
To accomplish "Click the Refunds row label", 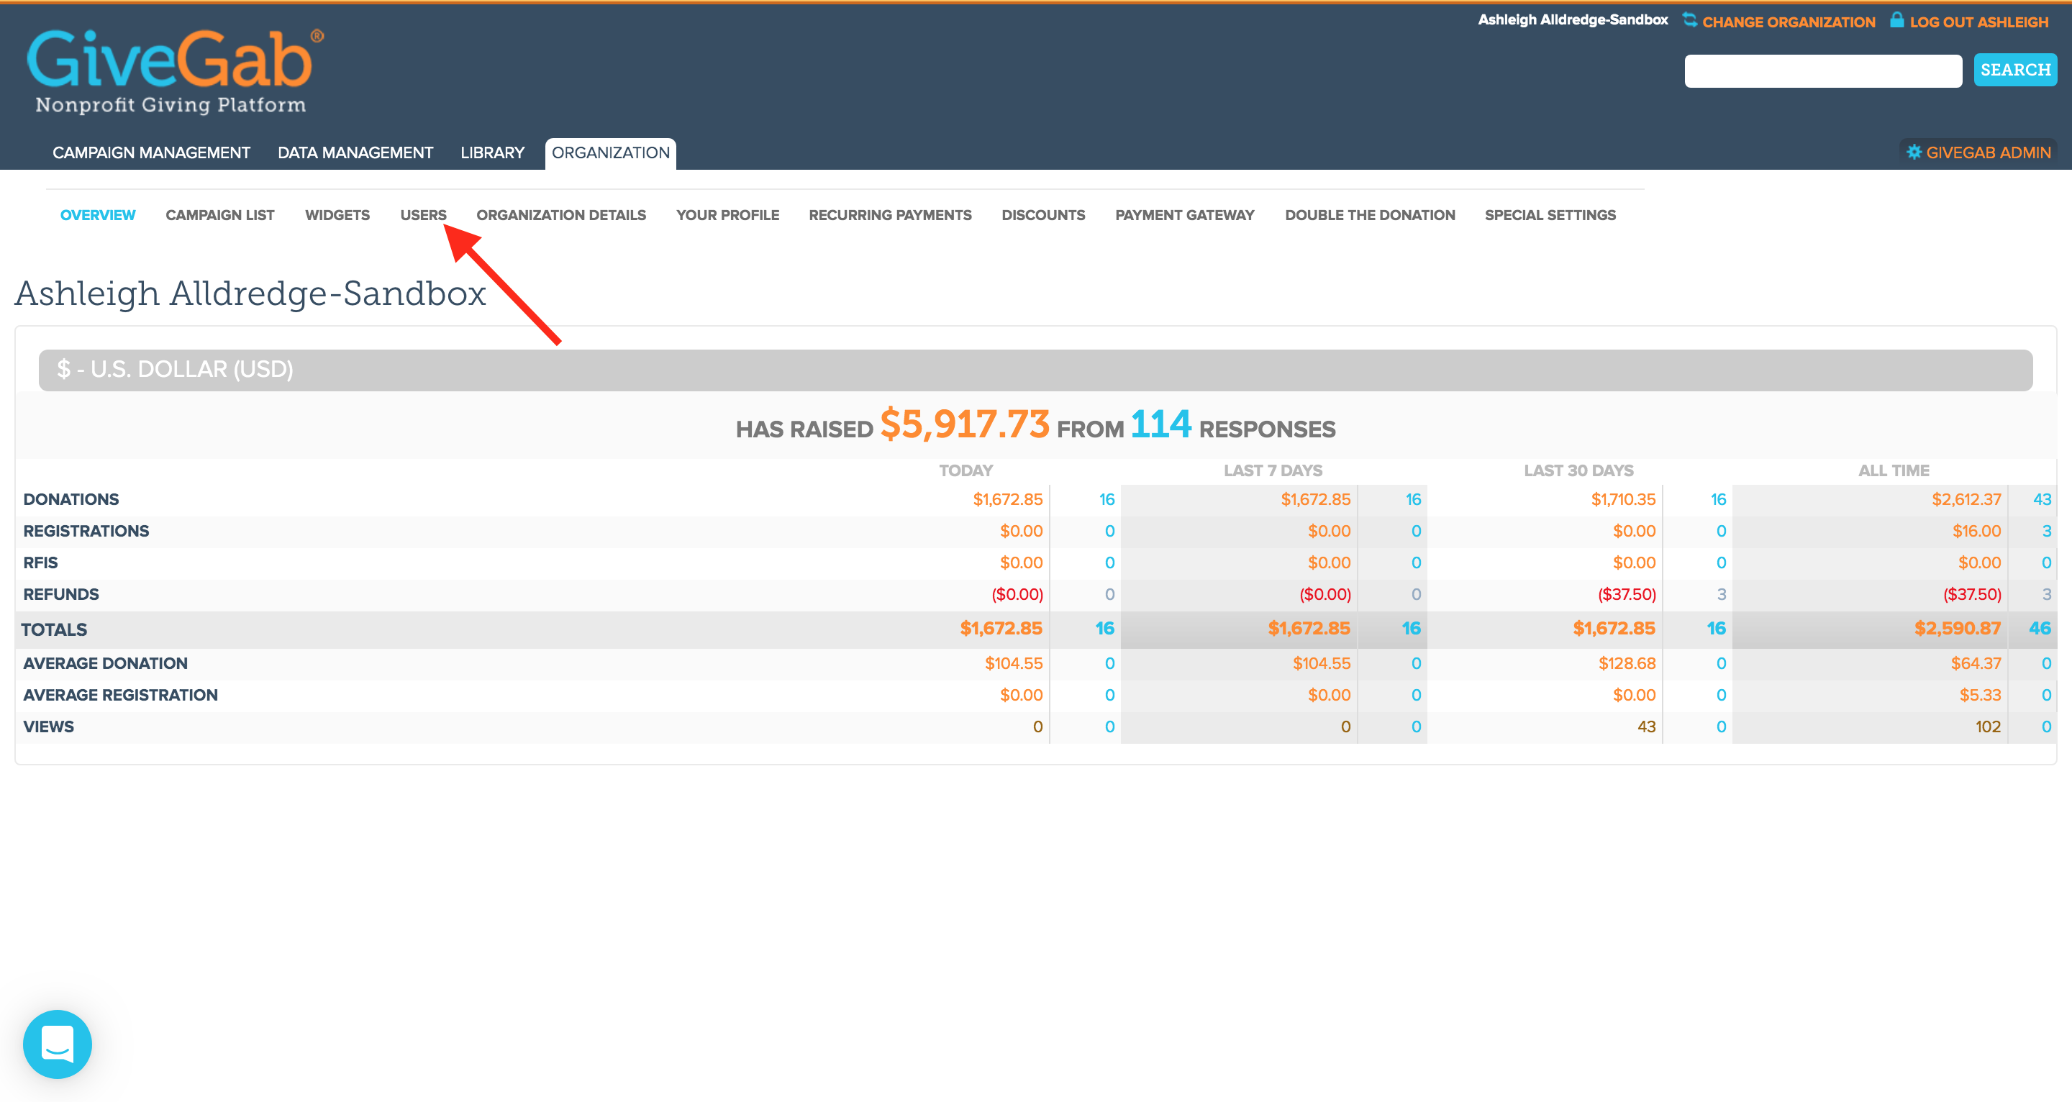I will coord(61,594).
